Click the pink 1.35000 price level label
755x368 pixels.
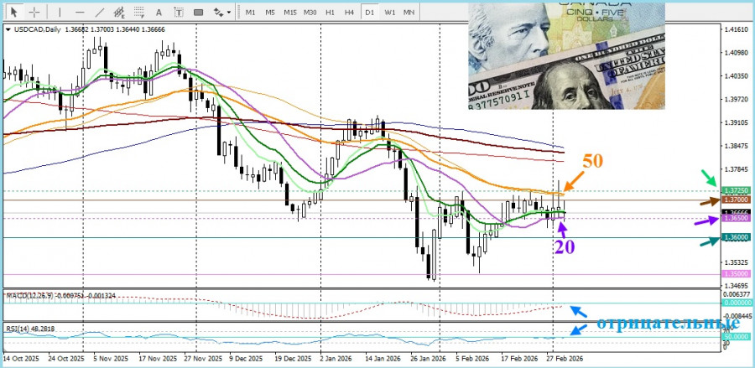click(x=737, y=274)
